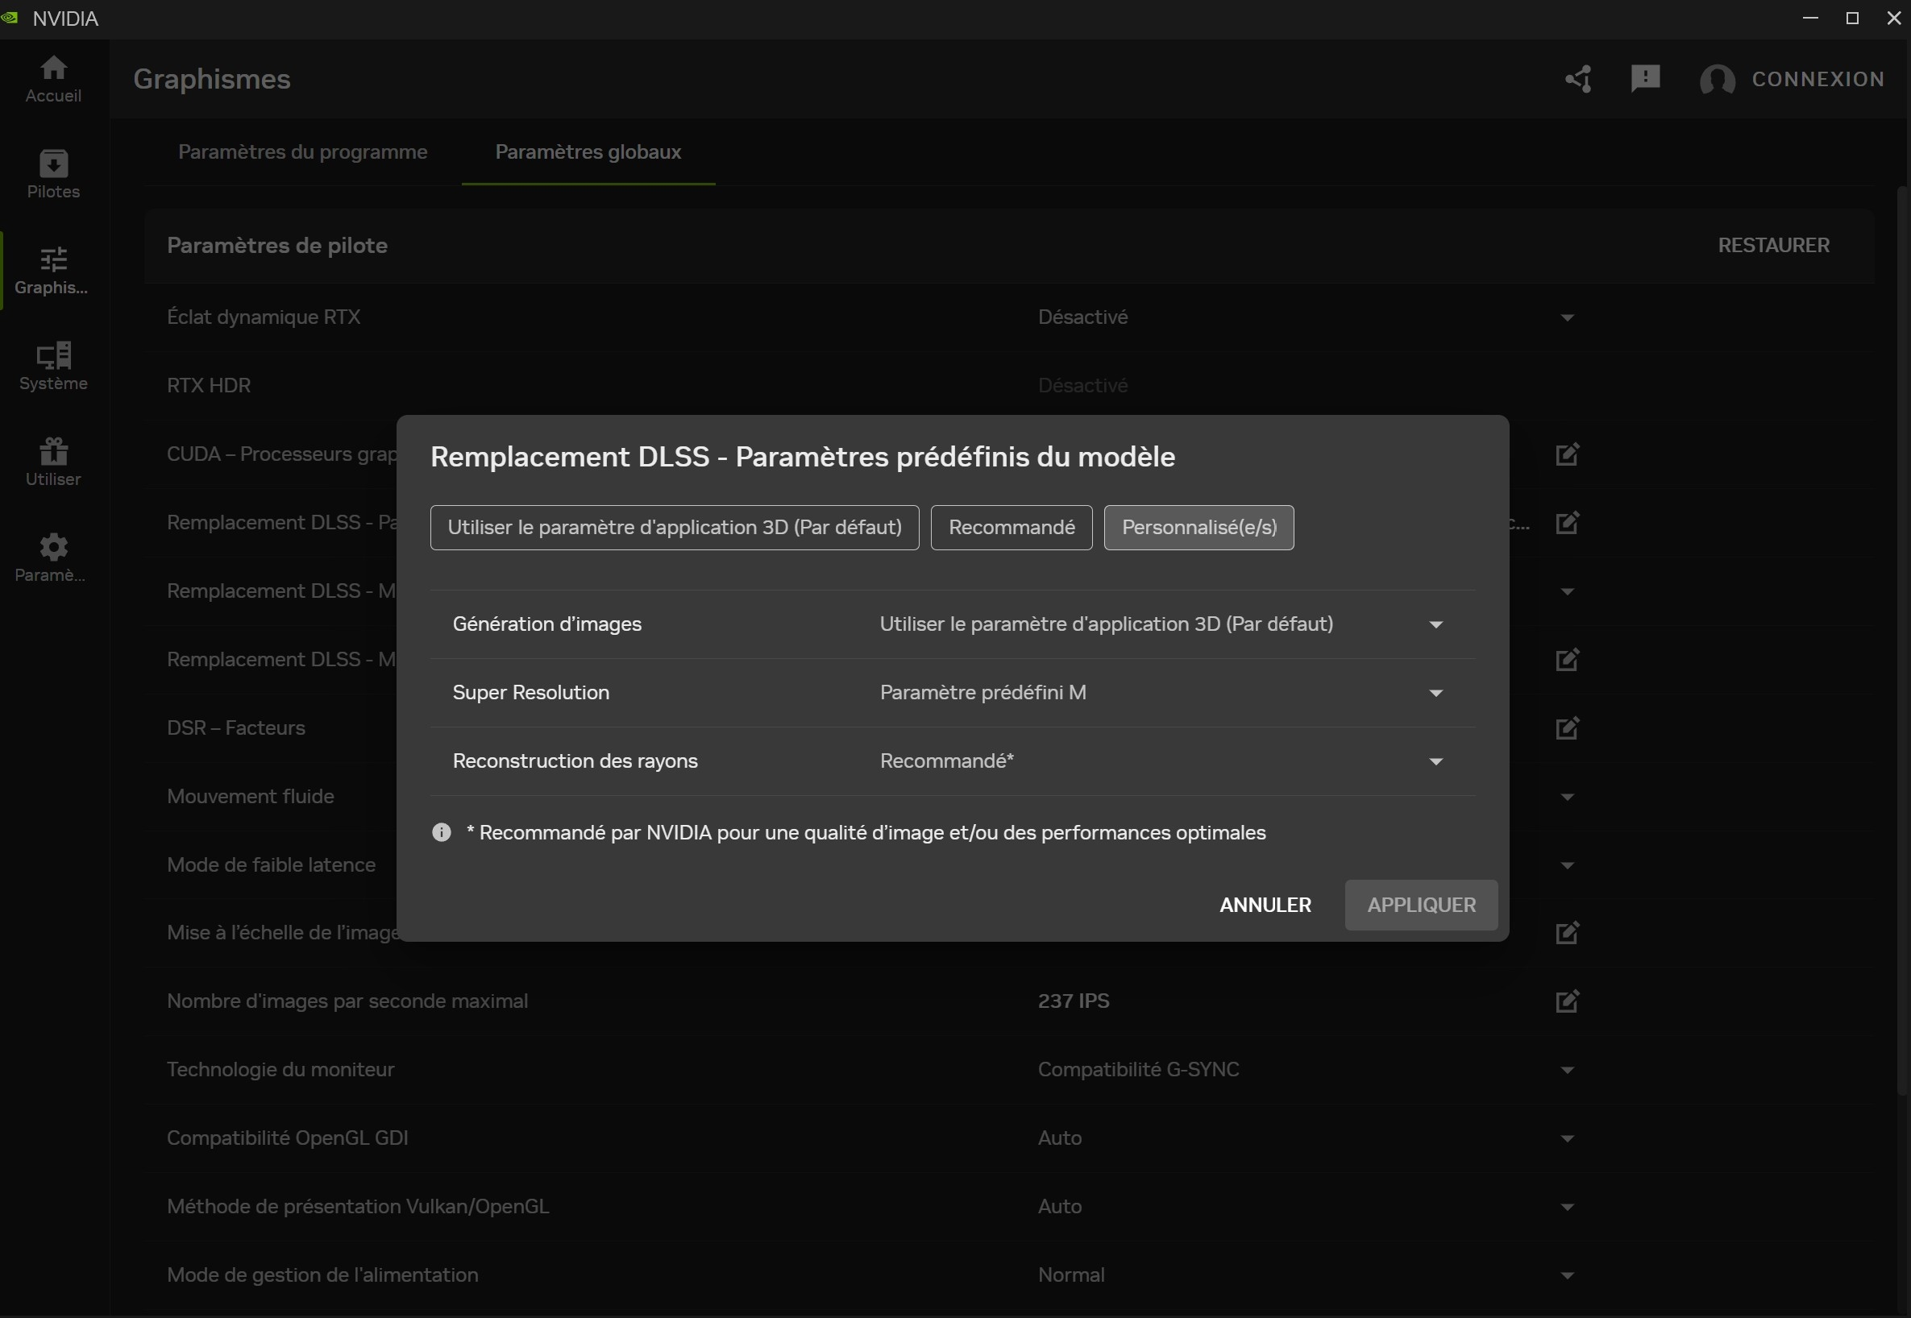Viewport: 1911px width, 1318px height.
Task: Expand Reconstruction des rayons dropdown
Action: pyautogui.click(x=1435, y=761)
